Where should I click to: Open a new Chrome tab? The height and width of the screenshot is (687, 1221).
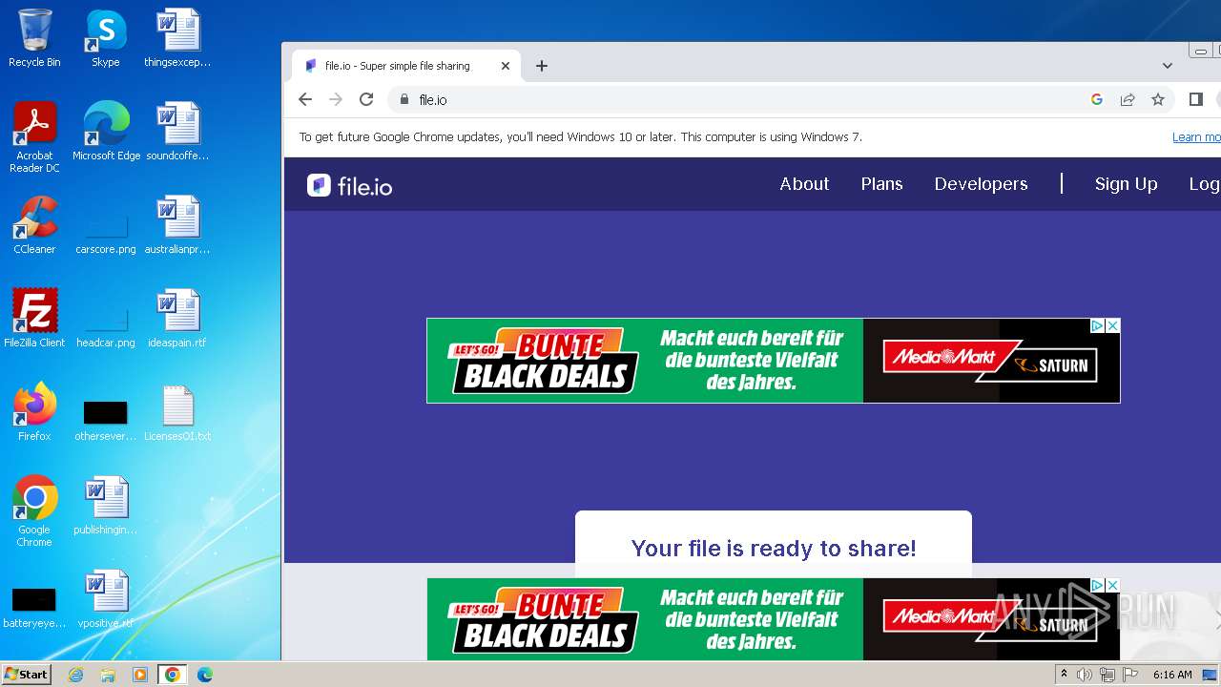pyautogui.click(x=542, y=66)
